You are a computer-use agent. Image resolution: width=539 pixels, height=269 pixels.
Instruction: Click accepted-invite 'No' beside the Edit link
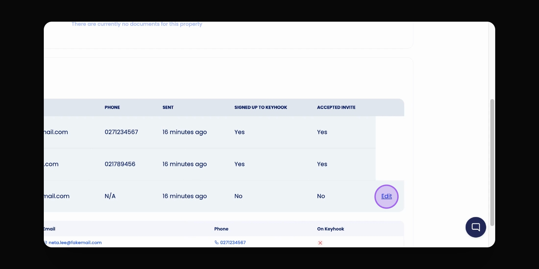321,196
